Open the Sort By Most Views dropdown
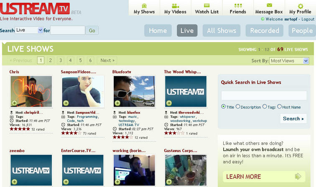 289,61
